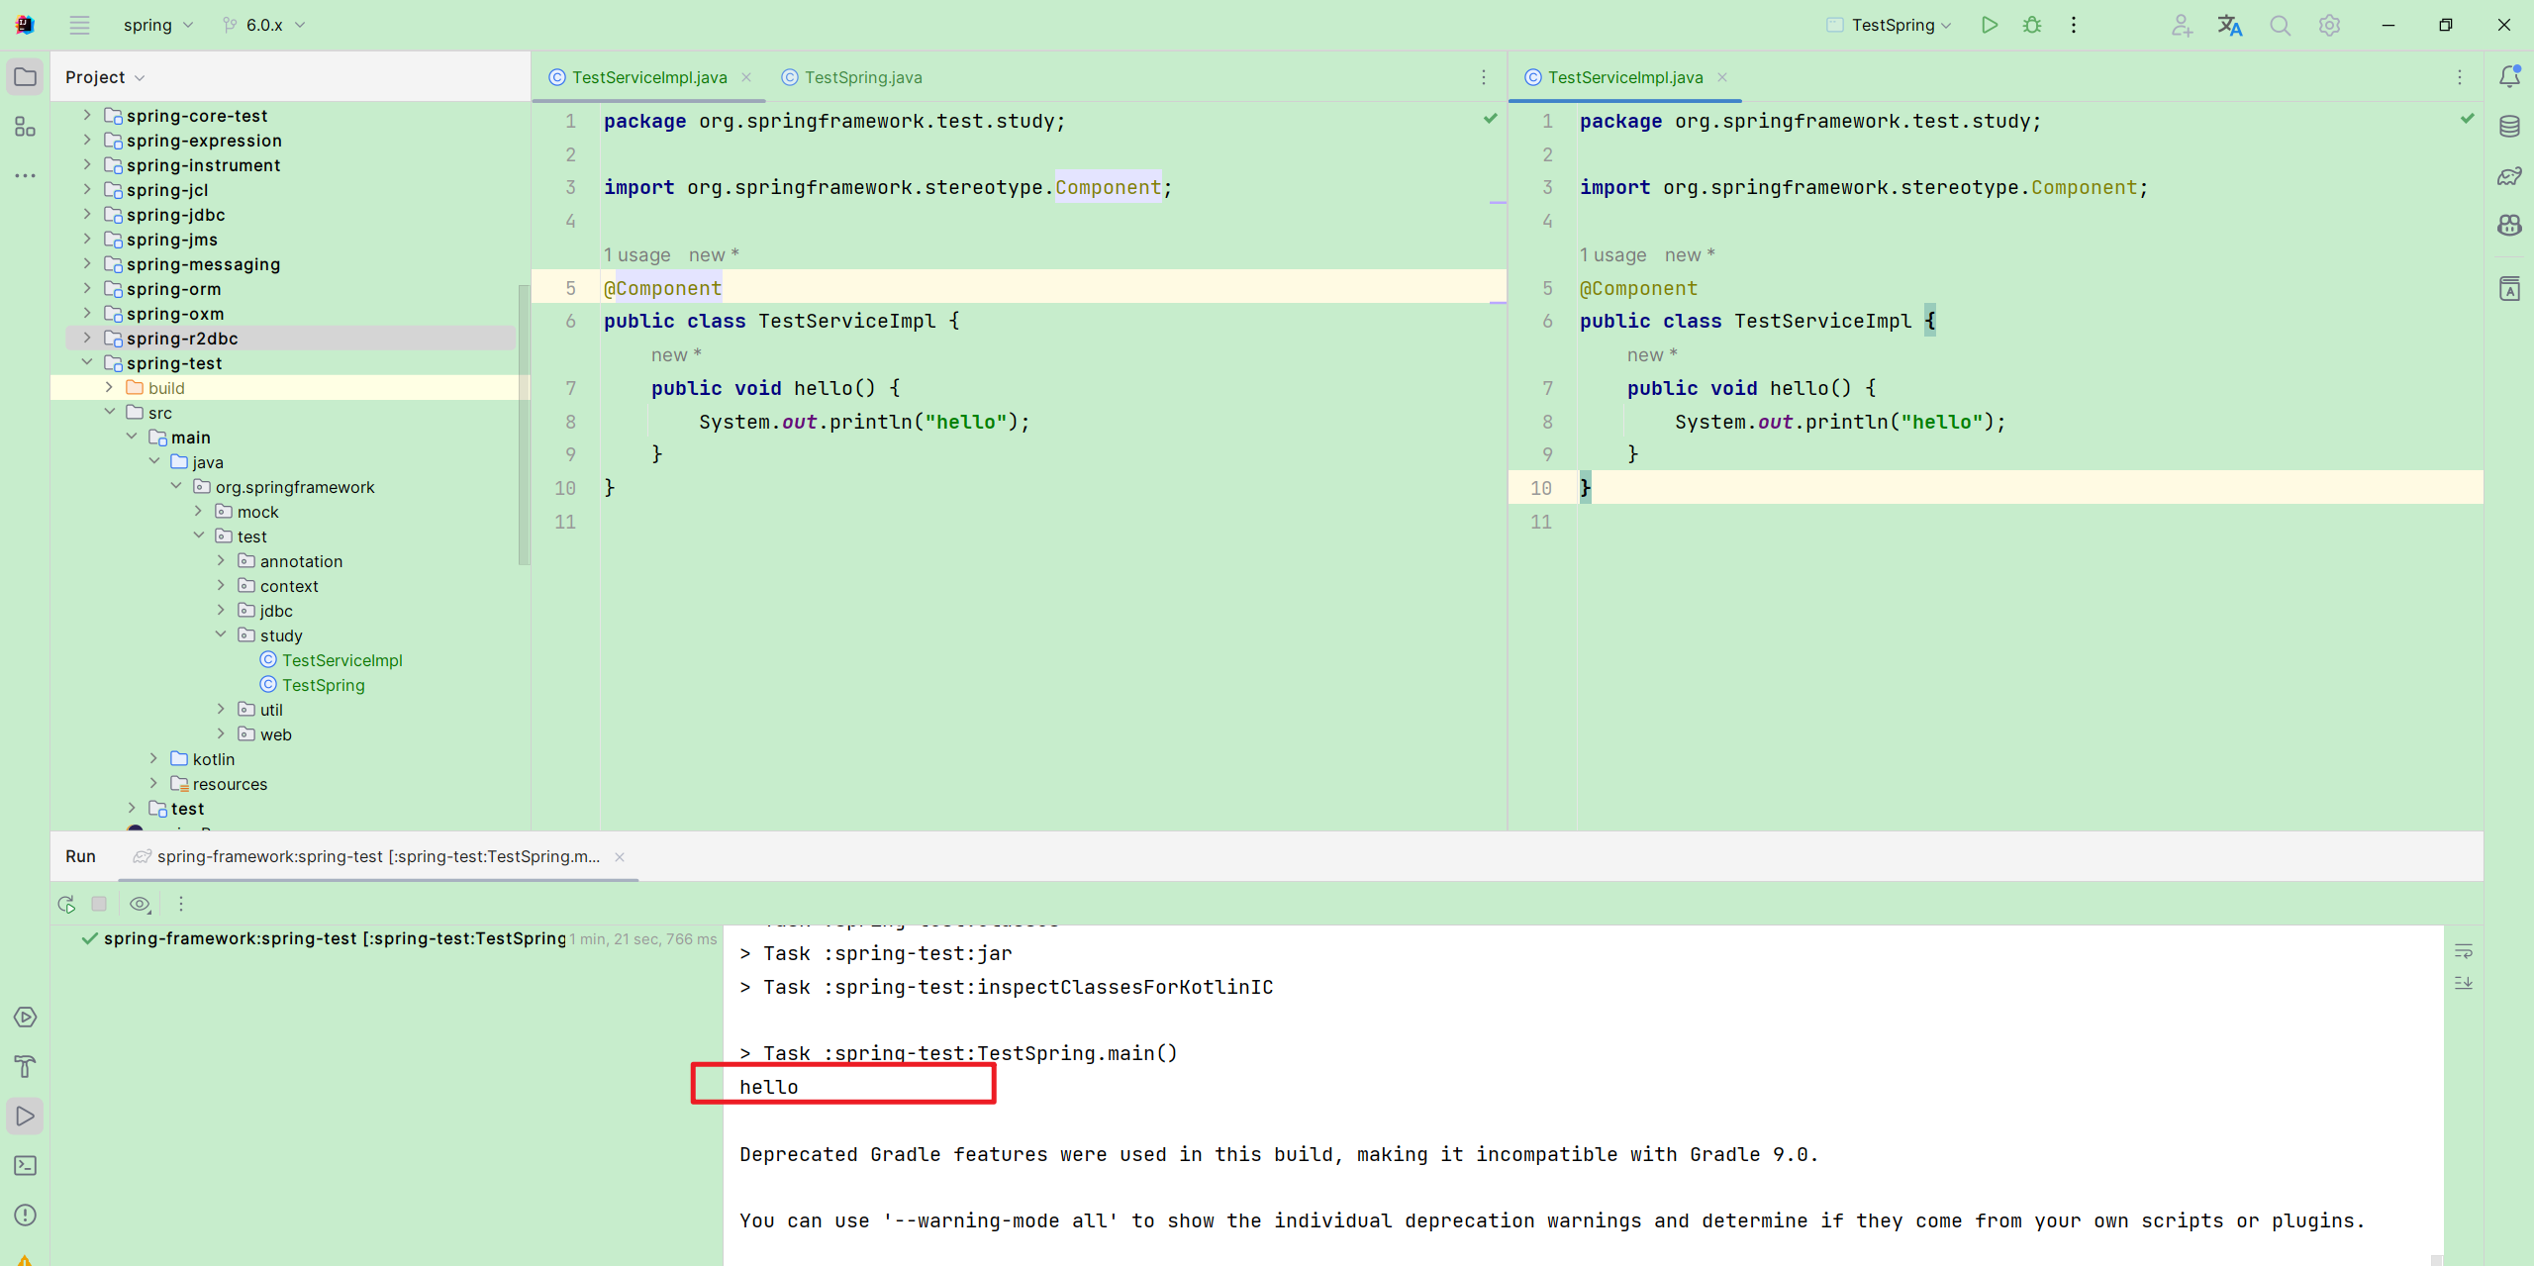The height and width of the screenshot is (1266, 2534).
Task: Click 'new *' author hint above hello() left
Action: 676,355
